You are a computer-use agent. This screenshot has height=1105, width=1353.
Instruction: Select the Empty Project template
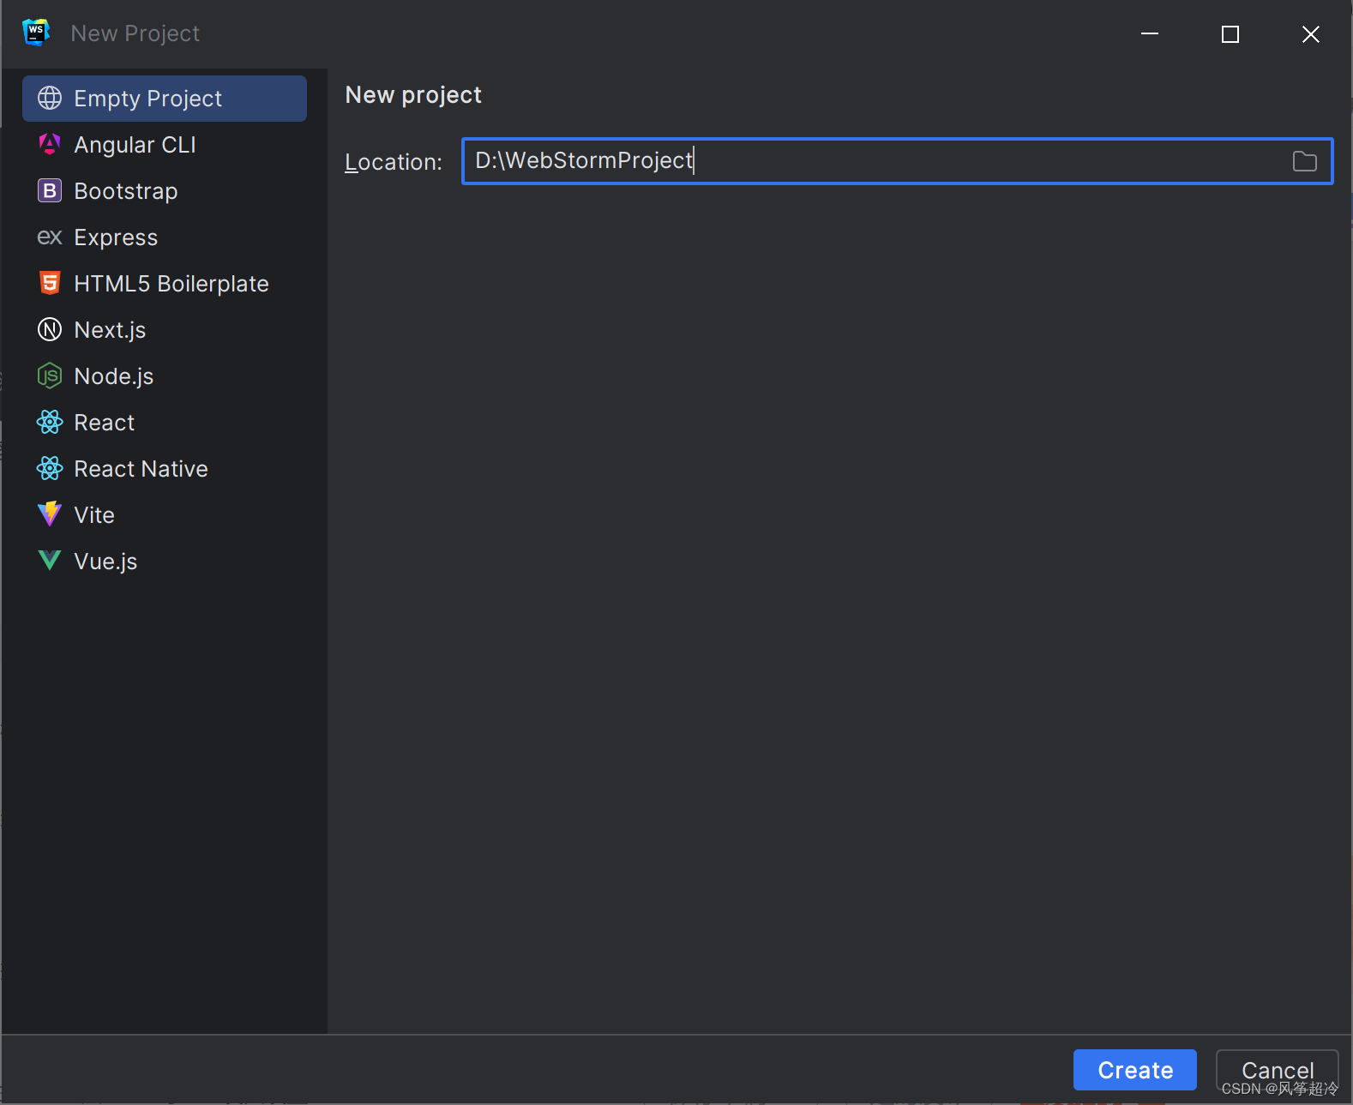point(147,99)
